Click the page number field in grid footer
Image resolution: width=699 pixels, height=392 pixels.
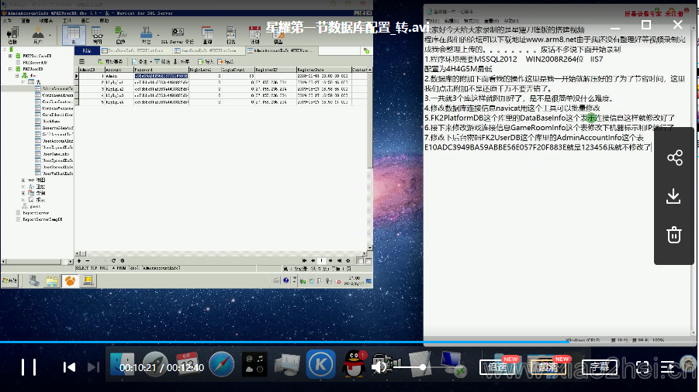(321, 261)
